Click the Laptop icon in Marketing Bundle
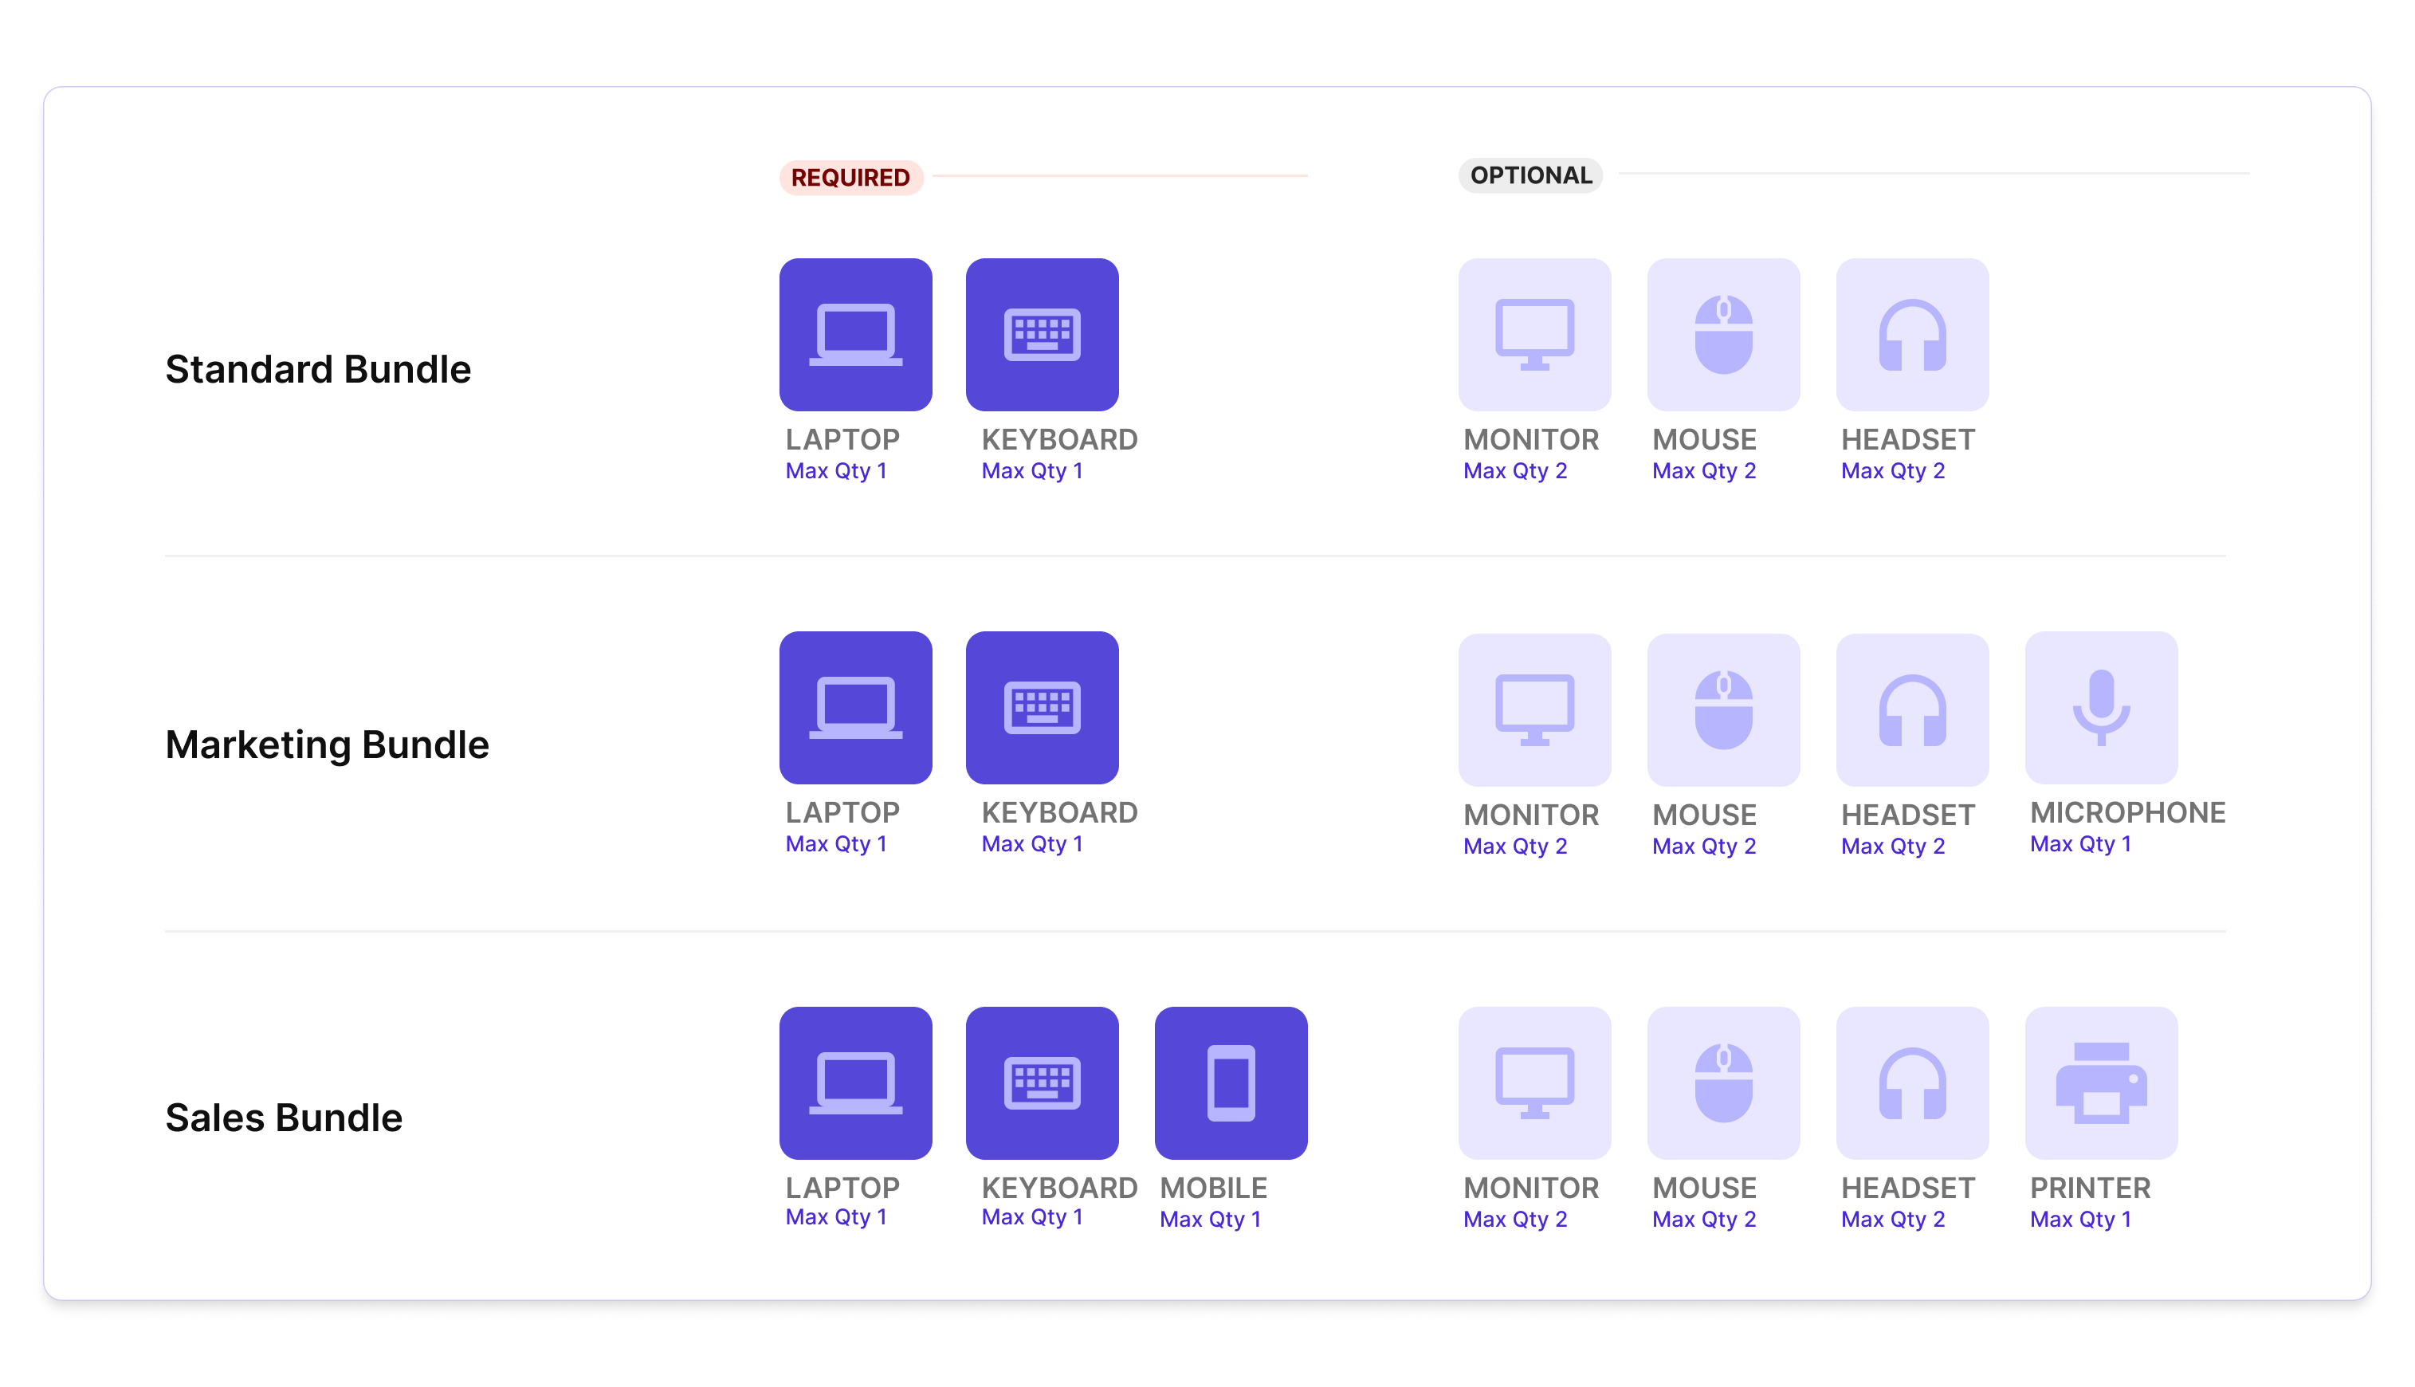Image resolution: width=2415 pixels, height=1387 pixels. 855,708
